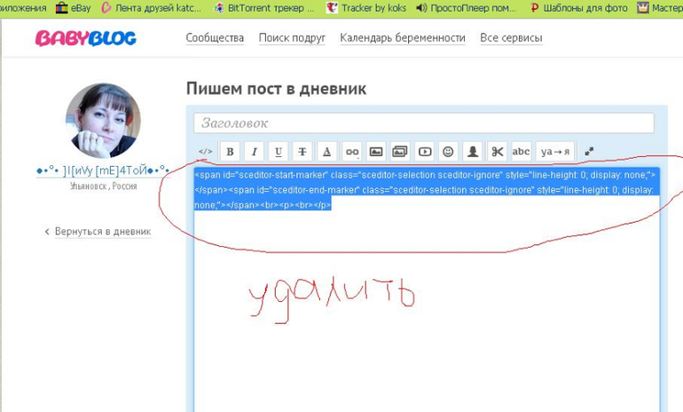Run the abc spell check tool
Screen dimensions: 683x412
(x=521, y=152)
